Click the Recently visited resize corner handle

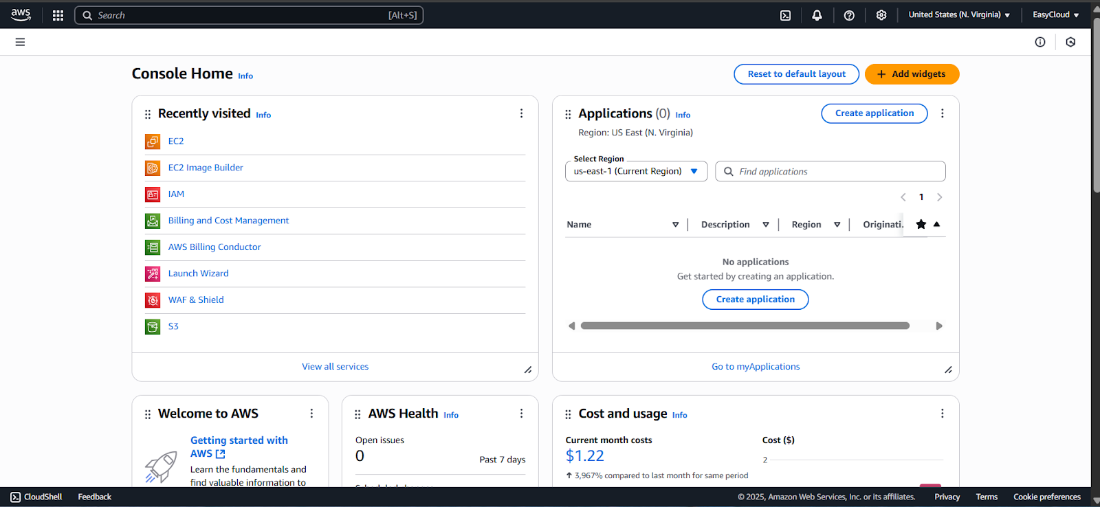pyautogui.click(x=528, y=370)
